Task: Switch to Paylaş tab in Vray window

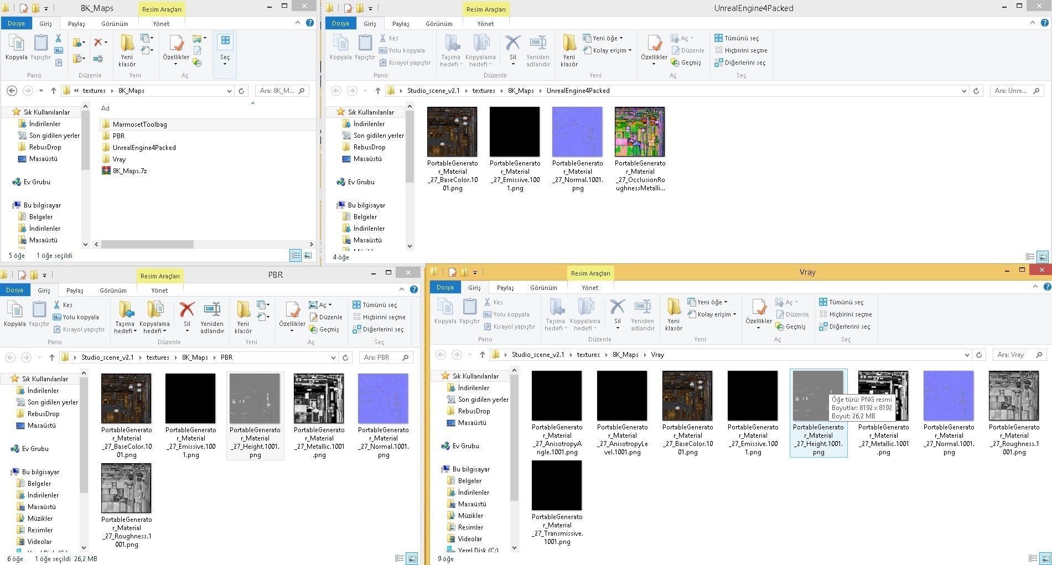Action: (x=505, y=288)
